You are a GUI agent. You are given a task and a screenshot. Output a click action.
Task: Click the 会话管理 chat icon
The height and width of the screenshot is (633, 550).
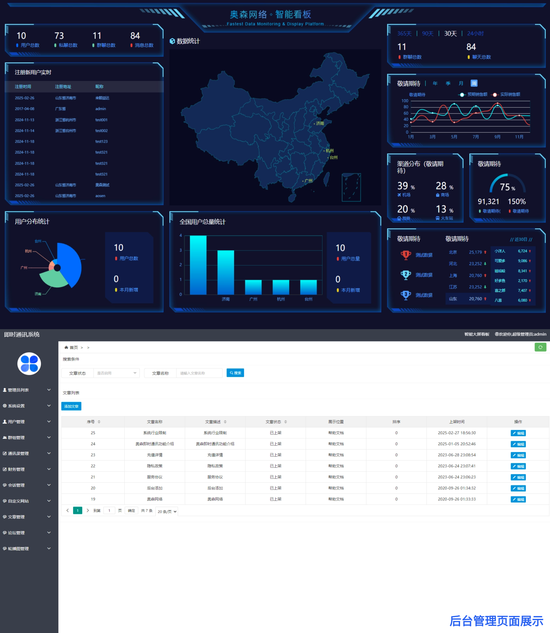(x=5, y=485)
